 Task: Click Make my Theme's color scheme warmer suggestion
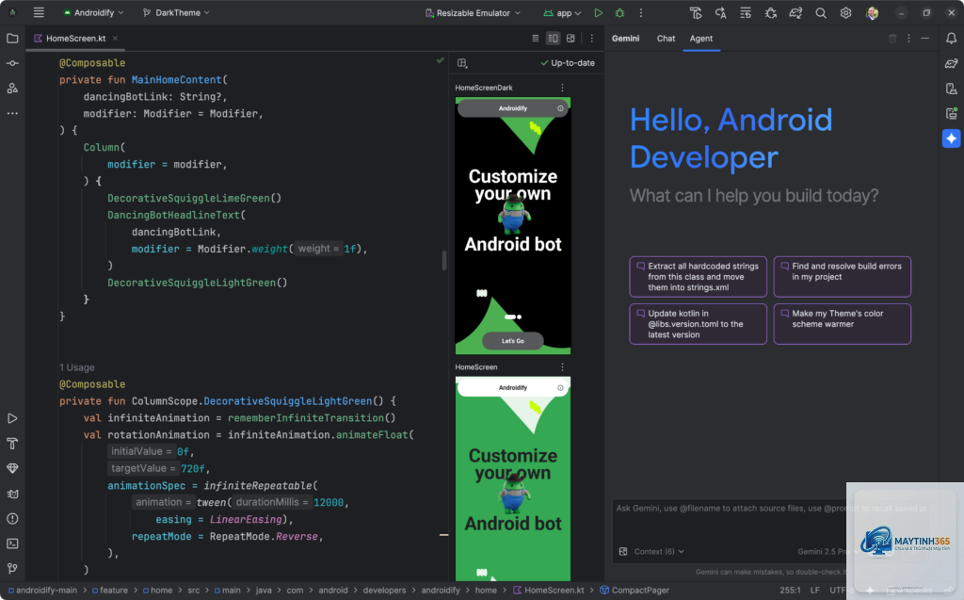[843, 324]
